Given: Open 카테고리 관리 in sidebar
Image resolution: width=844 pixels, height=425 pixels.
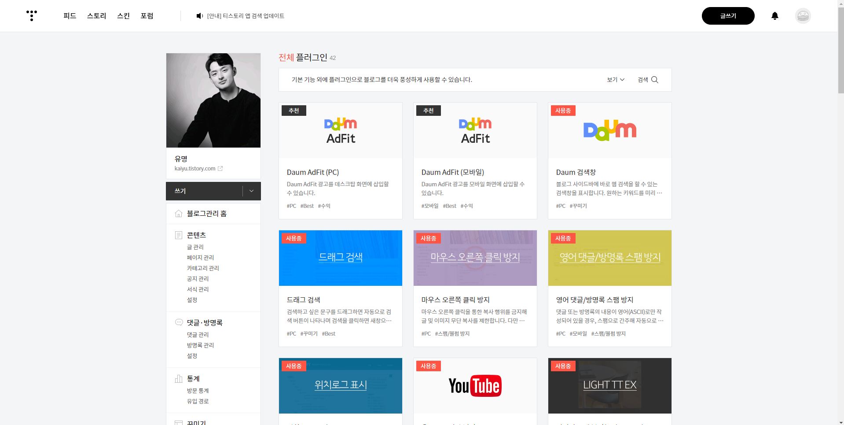Looking at the screenshot, I should click(203, 268).
